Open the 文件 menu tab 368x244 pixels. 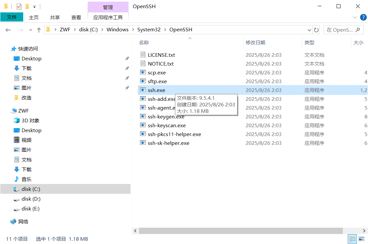(12, 17)
